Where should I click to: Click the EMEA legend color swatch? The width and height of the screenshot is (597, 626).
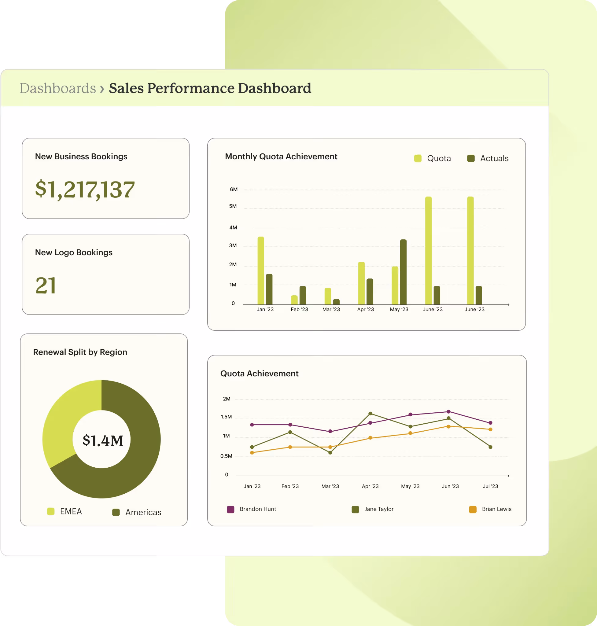tap(51, 511)
